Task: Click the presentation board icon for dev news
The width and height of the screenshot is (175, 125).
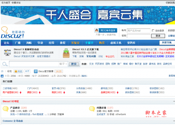Action: 8,52
